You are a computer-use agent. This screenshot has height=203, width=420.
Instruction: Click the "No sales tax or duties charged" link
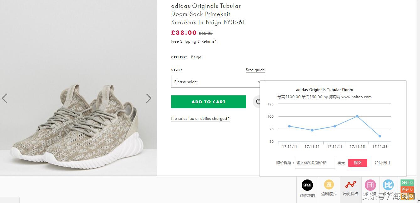(x=200, y=119)
